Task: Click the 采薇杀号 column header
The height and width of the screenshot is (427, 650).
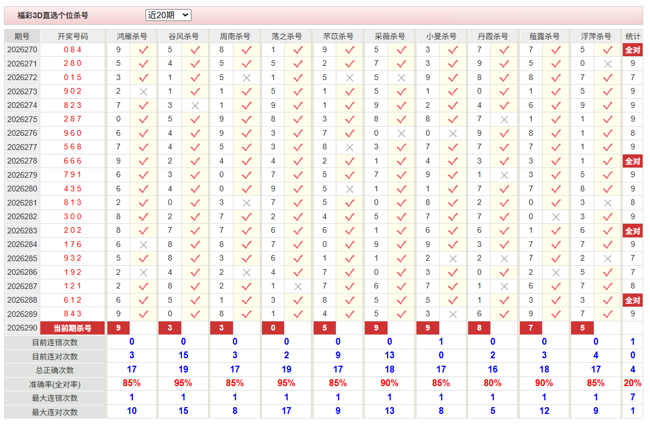Action: coord(390,36)
